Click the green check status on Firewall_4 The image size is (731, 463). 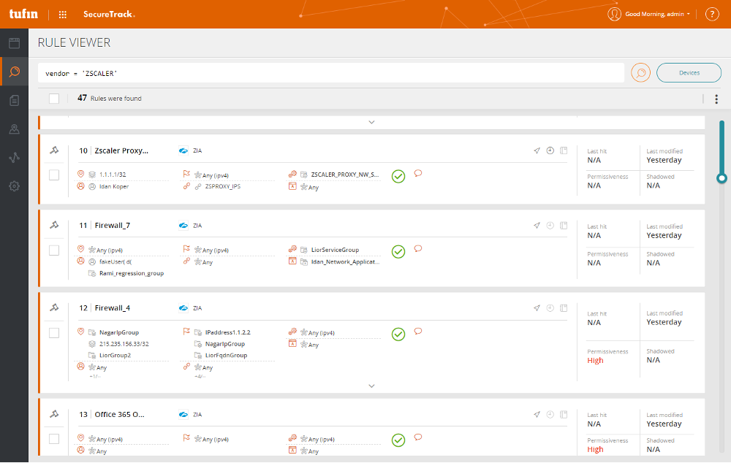pos(398,334)
